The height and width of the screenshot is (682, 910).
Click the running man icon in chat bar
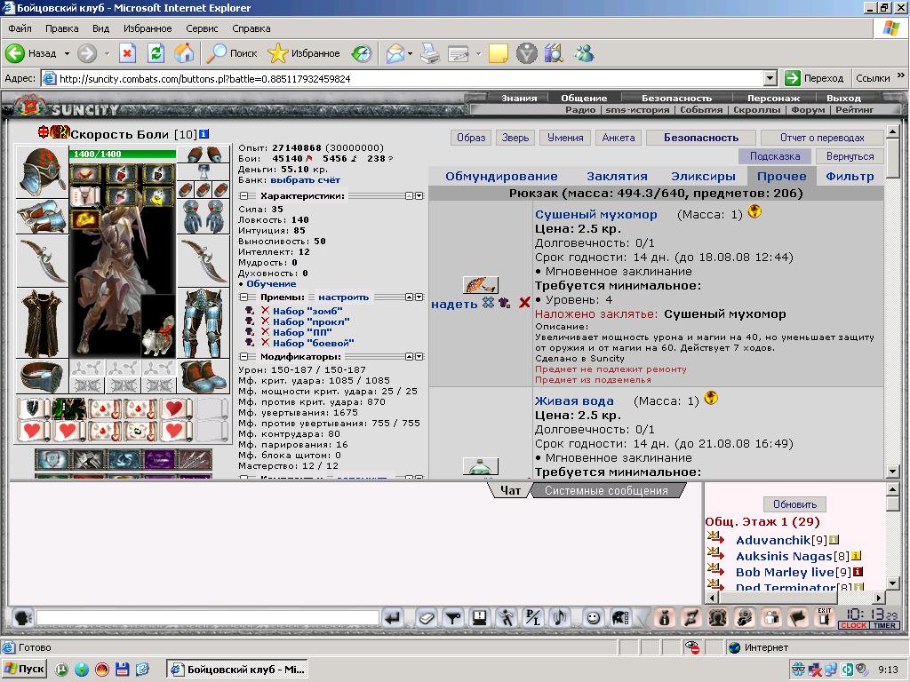point(506,618)
